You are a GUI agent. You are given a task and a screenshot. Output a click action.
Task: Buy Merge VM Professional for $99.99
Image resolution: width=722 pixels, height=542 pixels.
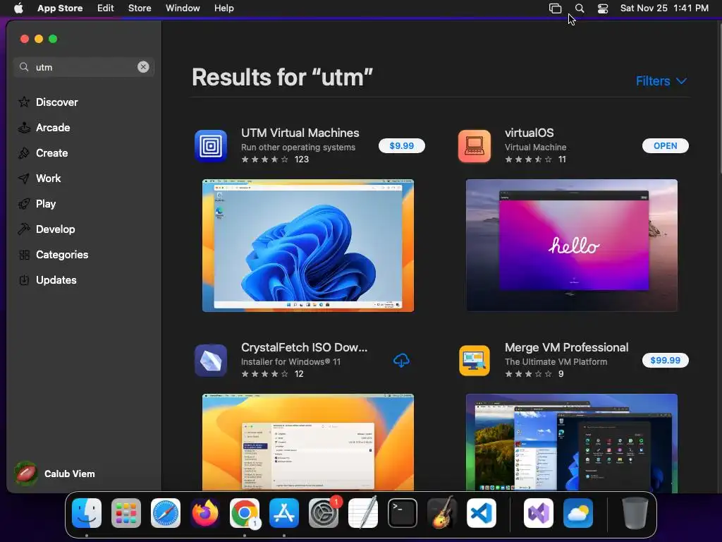click(x=666, y=361)
